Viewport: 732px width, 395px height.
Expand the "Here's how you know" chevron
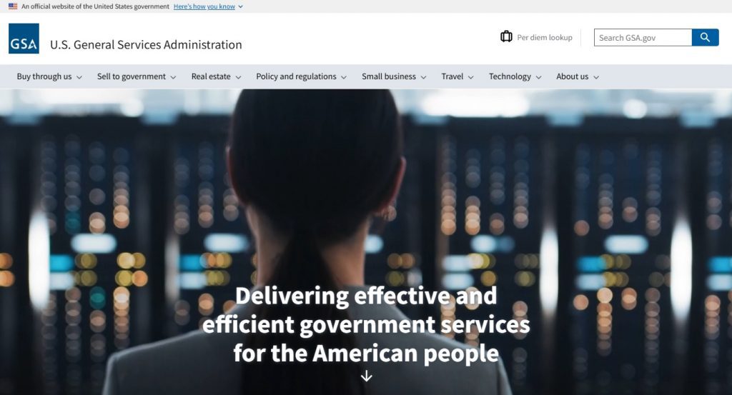coord(240,7)
